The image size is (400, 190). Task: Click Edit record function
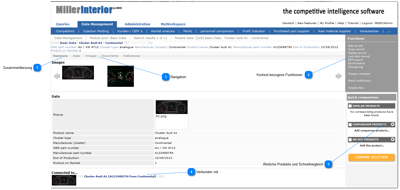(x=355, y=46)
